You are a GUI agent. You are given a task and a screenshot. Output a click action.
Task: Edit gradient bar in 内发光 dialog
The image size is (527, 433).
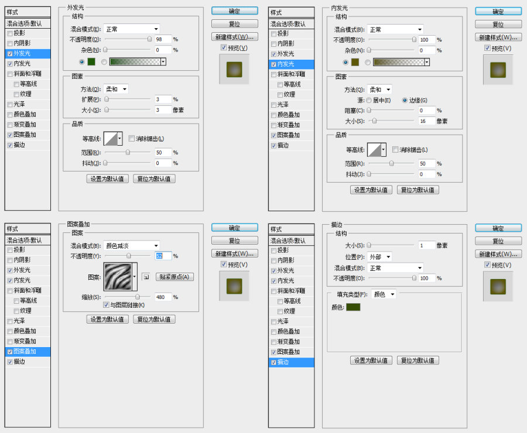[399, 62]
